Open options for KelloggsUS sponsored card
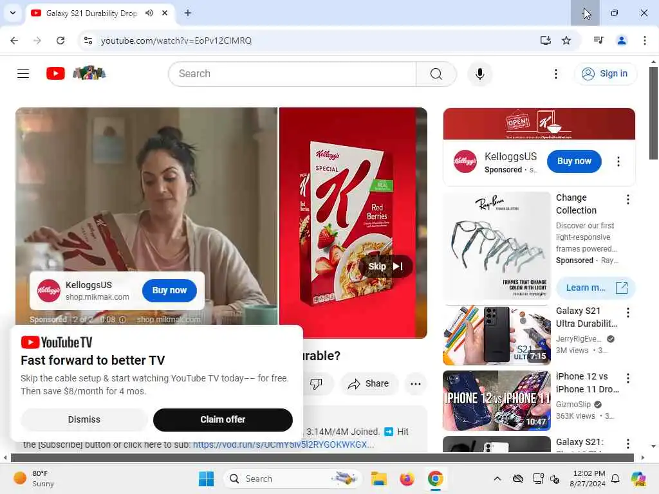 tap(618, 161)
